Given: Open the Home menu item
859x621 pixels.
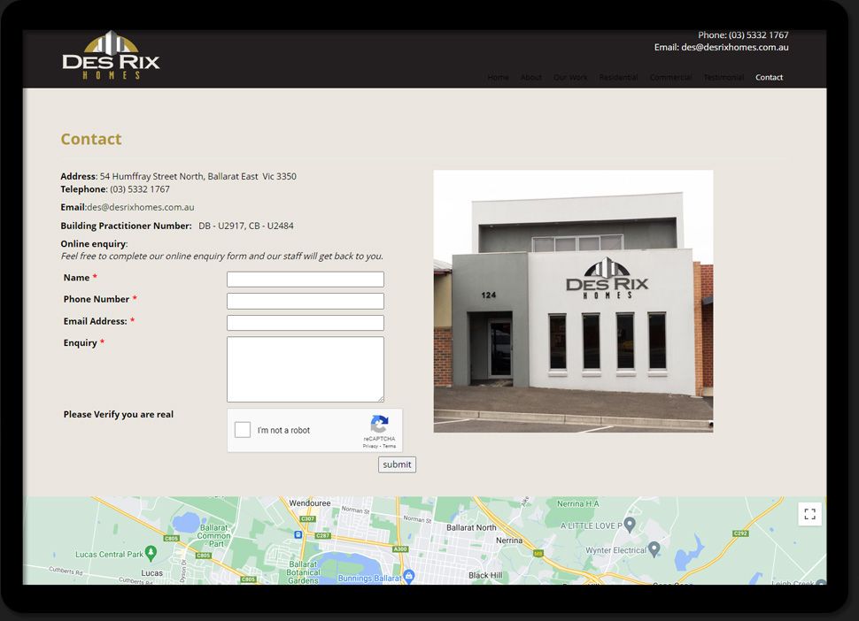Looking at the screenshot, I should point(498,78).
